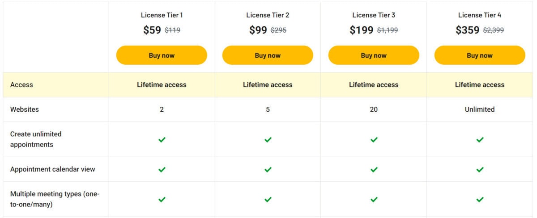The width and height of the screenshot is (537, 218).
Task: Click Buy now for License Tier 3
Action: point(374,55)
